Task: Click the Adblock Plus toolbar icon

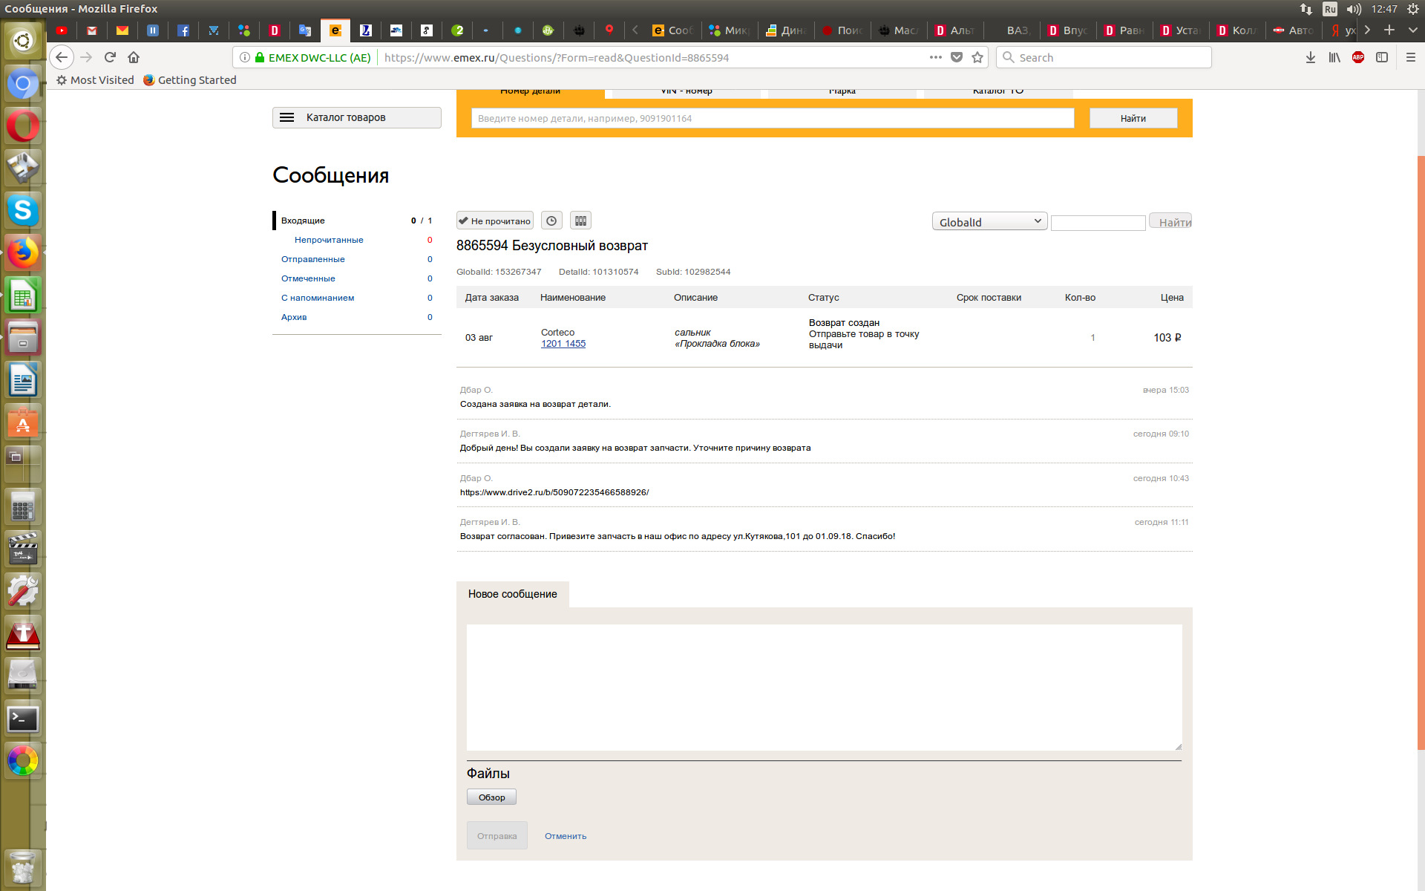Action: click(1357, 57)
